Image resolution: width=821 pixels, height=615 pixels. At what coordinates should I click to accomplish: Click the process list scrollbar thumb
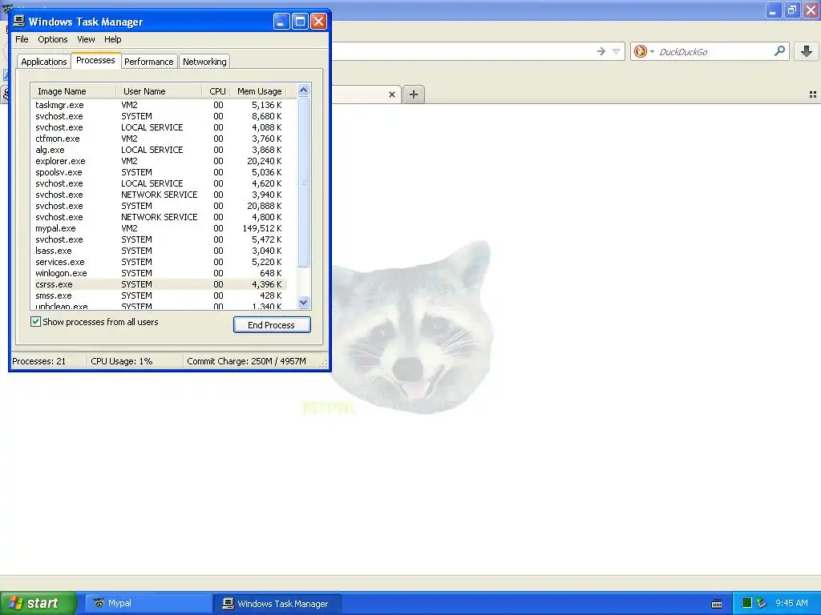click(x=303, y=182)
